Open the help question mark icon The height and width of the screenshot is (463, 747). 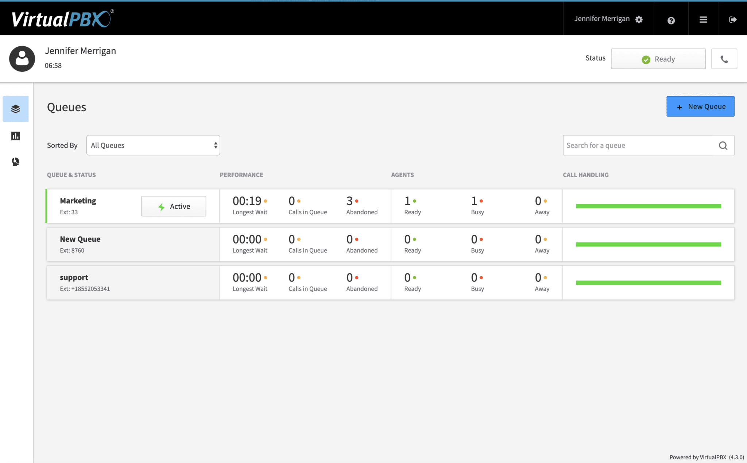671,20
